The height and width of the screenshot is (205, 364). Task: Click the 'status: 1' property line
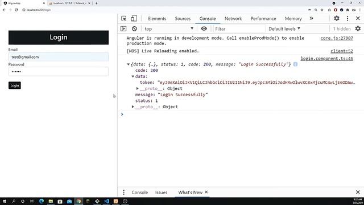(147, 101)
